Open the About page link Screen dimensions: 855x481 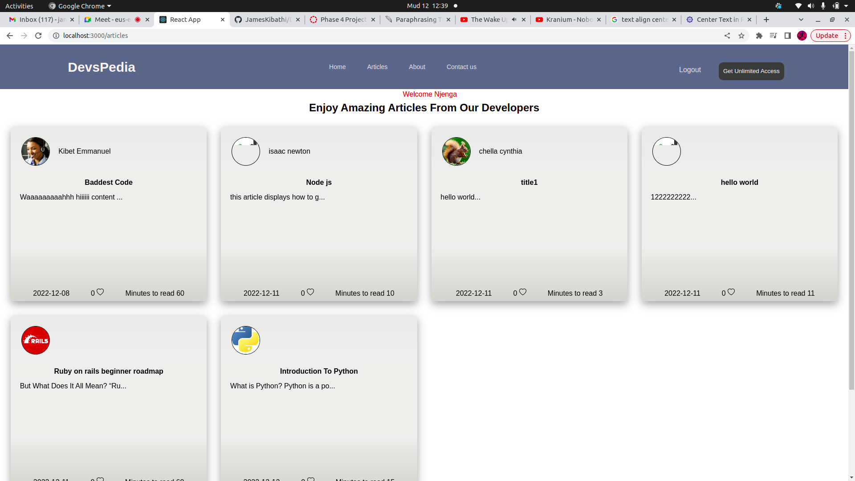417,67
